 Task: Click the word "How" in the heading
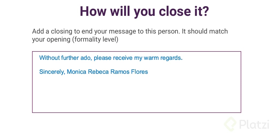click(93, 11)
